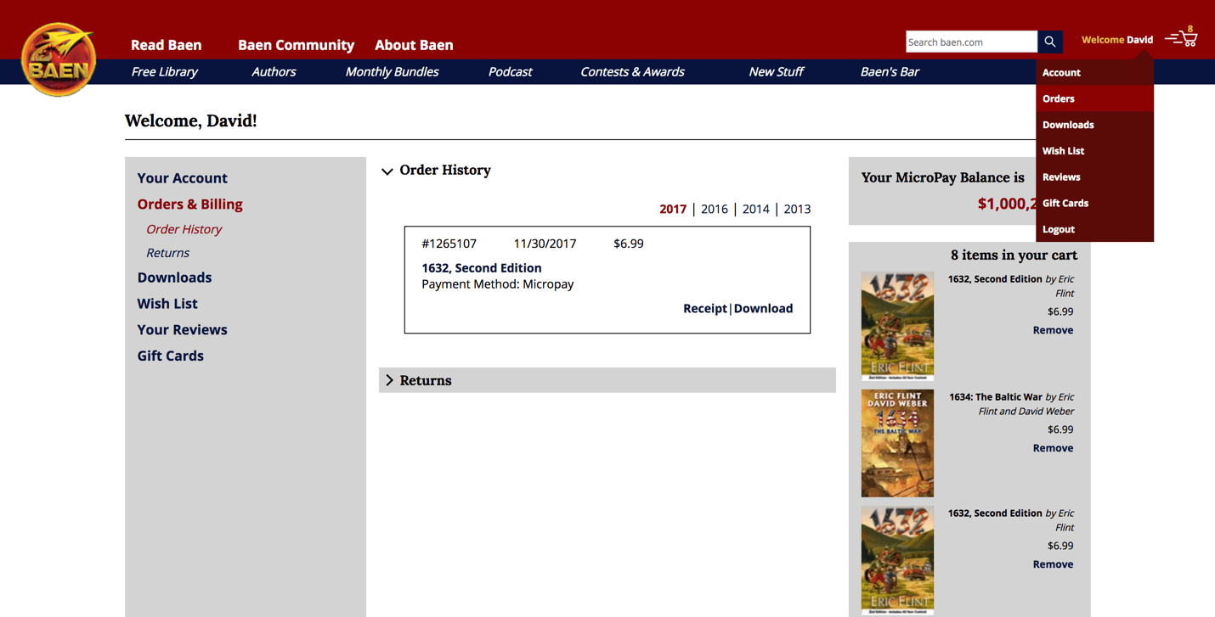Open the shopping cart icon

[1182, 38]
